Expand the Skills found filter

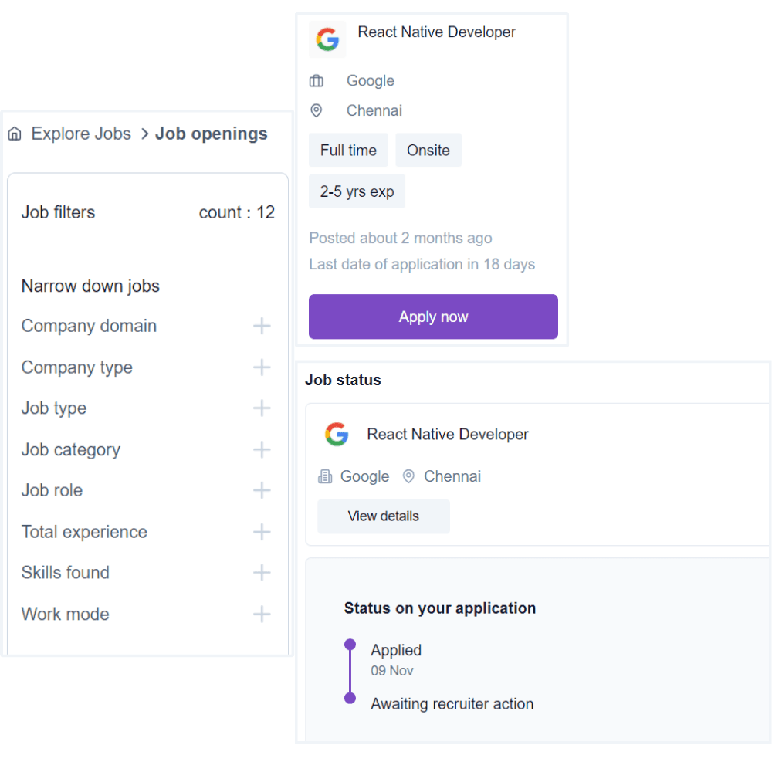point(262,573)
